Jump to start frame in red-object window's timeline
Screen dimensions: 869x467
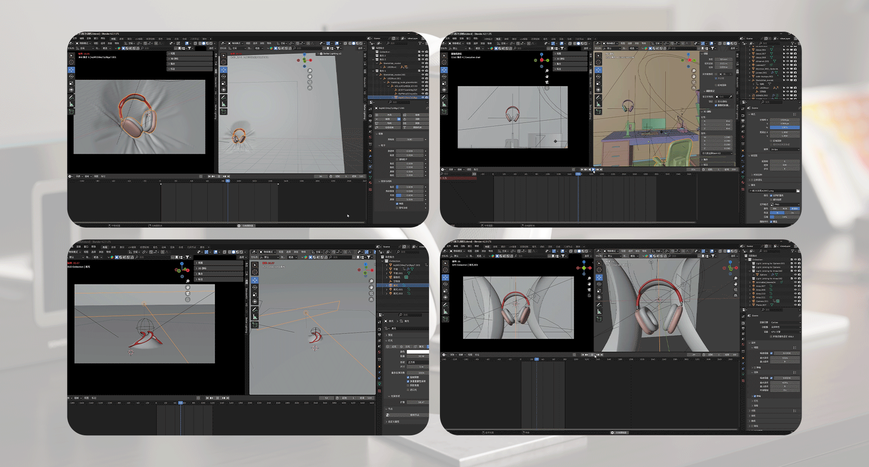(x=207, y=398)
